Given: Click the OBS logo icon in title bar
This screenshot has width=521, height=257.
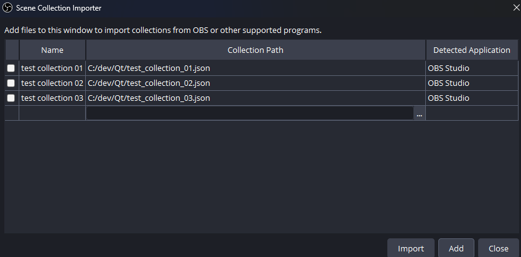Looking at the screenshot, I should pyautogui.click(x=8, y=8).
